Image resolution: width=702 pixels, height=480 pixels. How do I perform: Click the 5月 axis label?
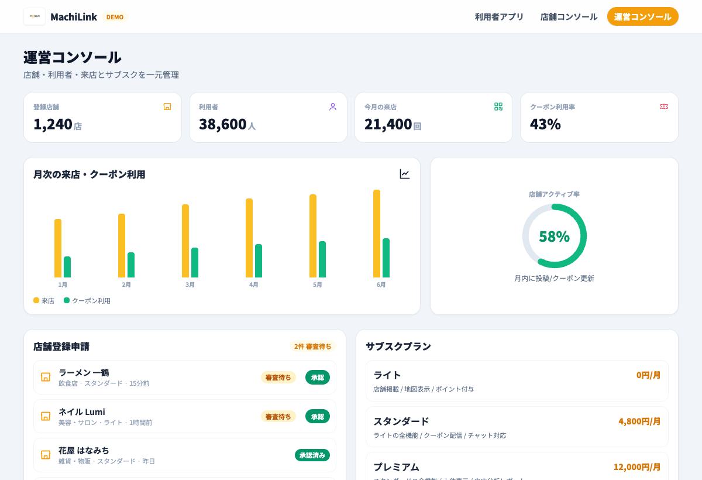(x=317, y=284)
